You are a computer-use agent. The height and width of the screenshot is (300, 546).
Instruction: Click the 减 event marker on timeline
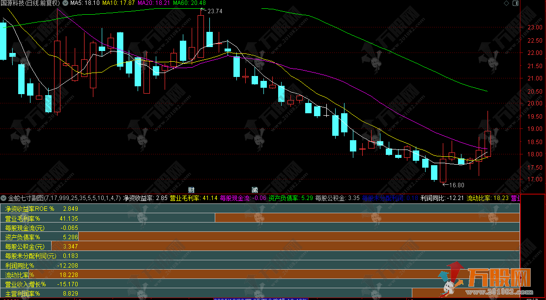coord(255,190)
